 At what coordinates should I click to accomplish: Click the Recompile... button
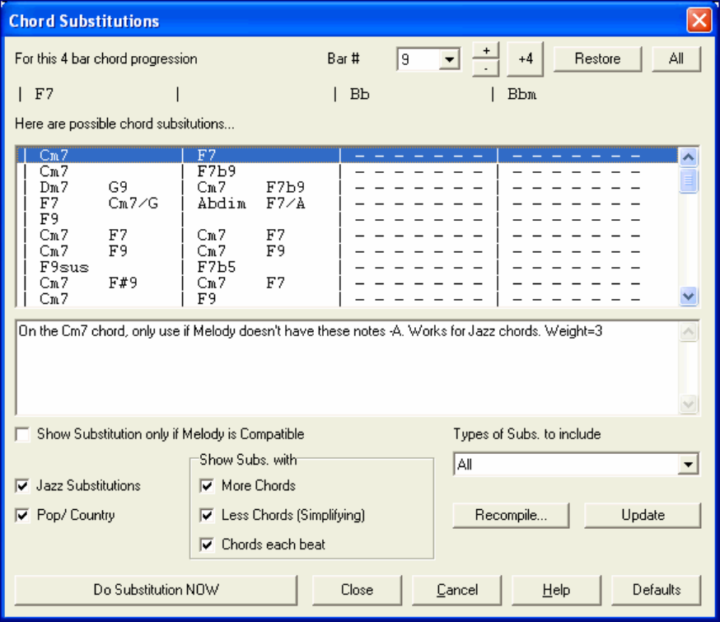click(x=511, y=515)
